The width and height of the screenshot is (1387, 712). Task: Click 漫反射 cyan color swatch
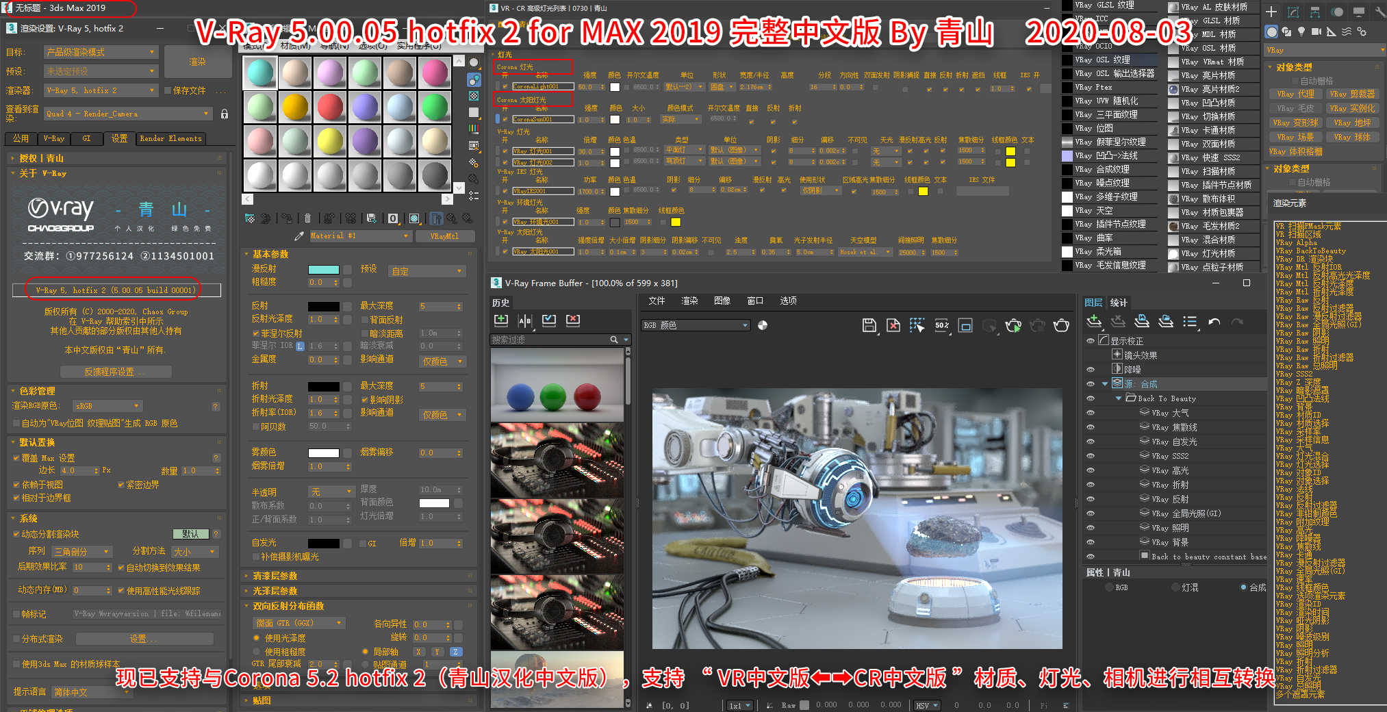[324, 269]
